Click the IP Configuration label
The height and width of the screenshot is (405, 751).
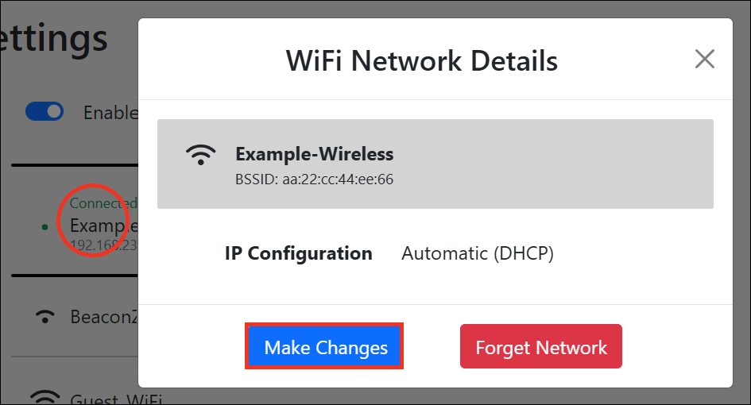tap(298, 254)
